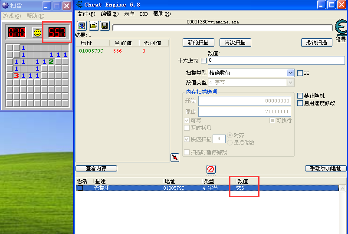Toggle 写时拷贝 copy-on-write checkbox
The width and height of the screenshot is (348, 234).
click(x=187, y=128)
